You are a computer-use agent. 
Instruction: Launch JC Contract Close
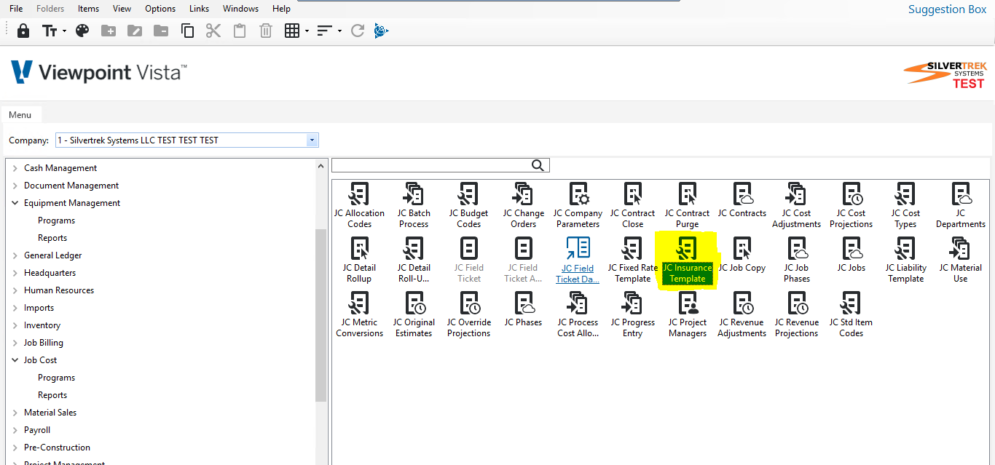632,205
